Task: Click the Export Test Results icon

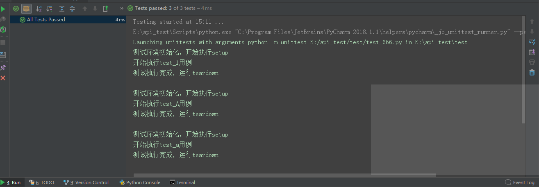Action: [x=105, y=9]
